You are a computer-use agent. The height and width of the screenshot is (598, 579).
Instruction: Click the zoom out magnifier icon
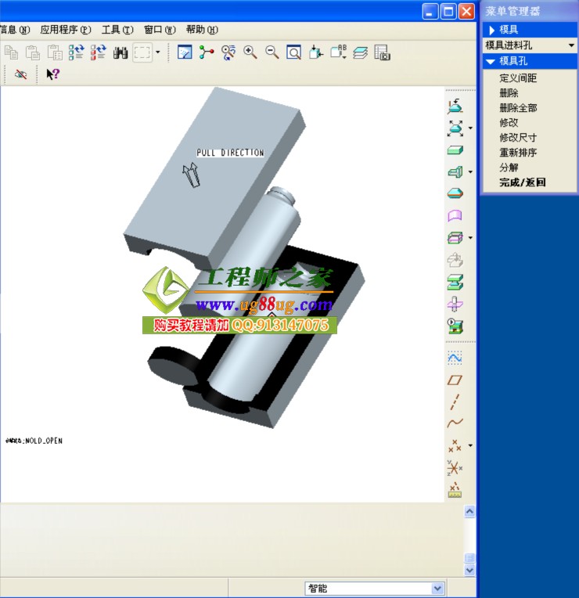tap(272, 52)
